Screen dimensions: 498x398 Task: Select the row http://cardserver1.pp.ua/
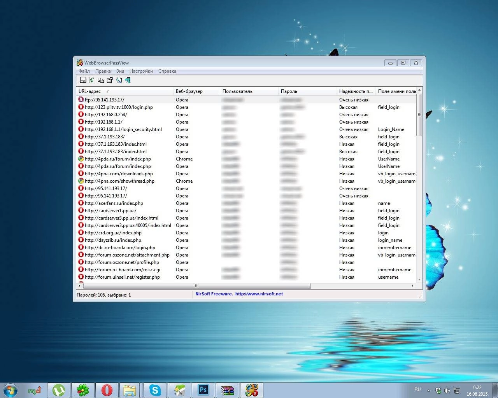click(246, 211)
